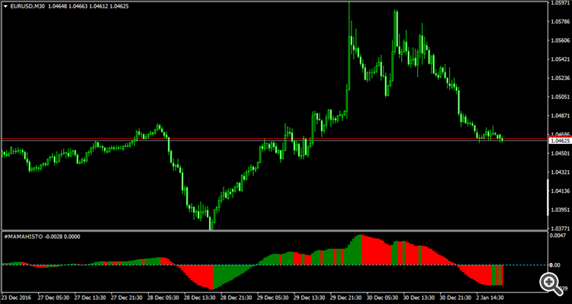The height and width of the screenshot is (304, 572).
Task: Click time axis label 23 Dec 2016
Action: click(17, 297)
